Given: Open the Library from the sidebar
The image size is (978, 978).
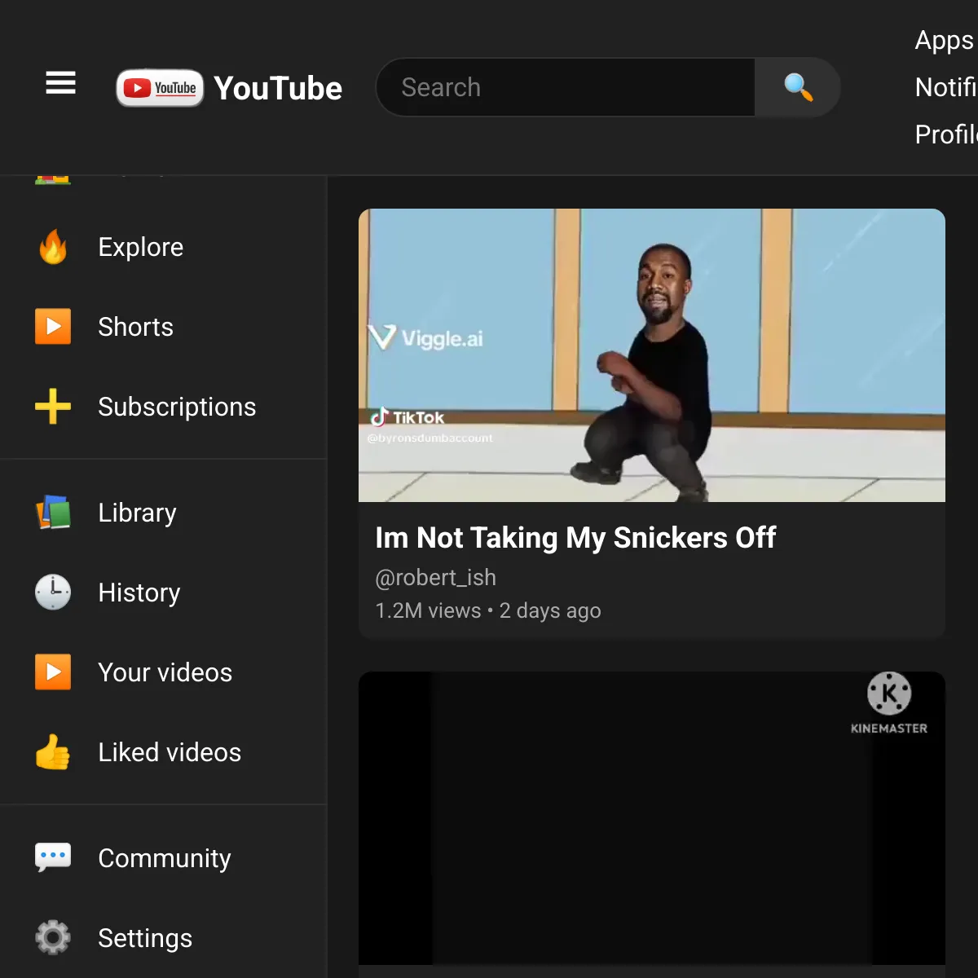Looking at the screenshot, I should point(136,512).
